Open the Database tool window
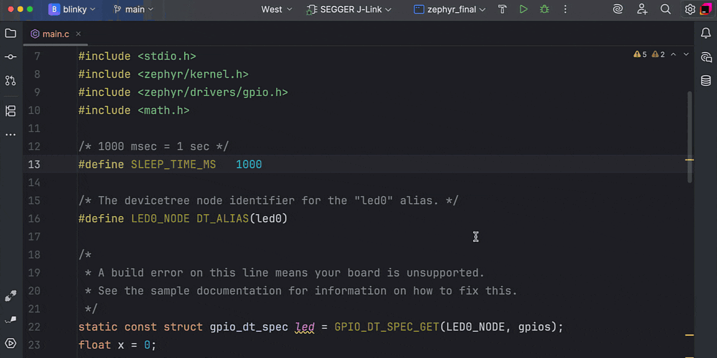717x358 pixels. 706,81
